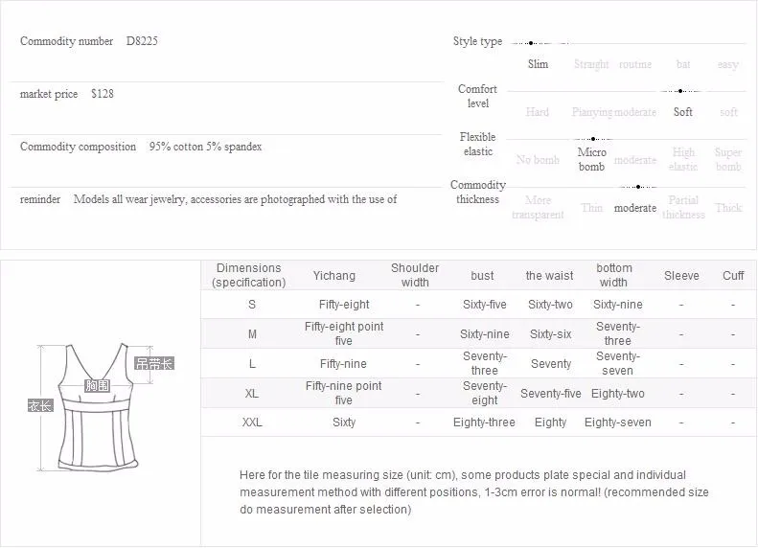Select the Sleeve column header

pos(681,276)
